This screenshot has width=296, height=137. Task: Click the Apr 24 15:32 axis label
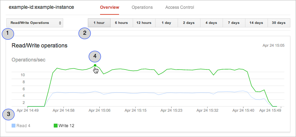click(x=207, y=110)
